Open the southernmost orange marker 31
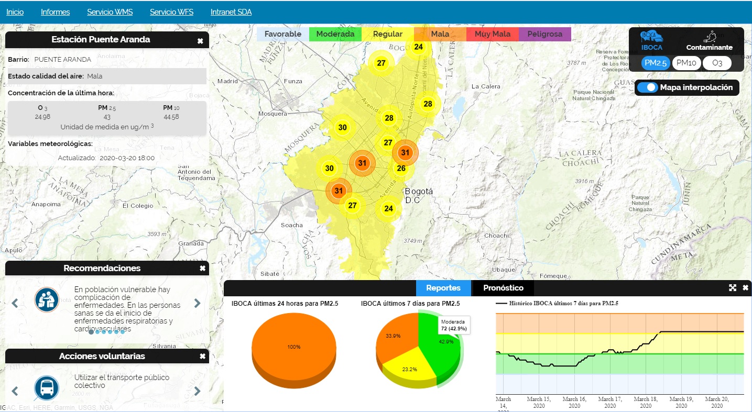The width and height of the screenshot is (752, 412). [x=339, y=191]
